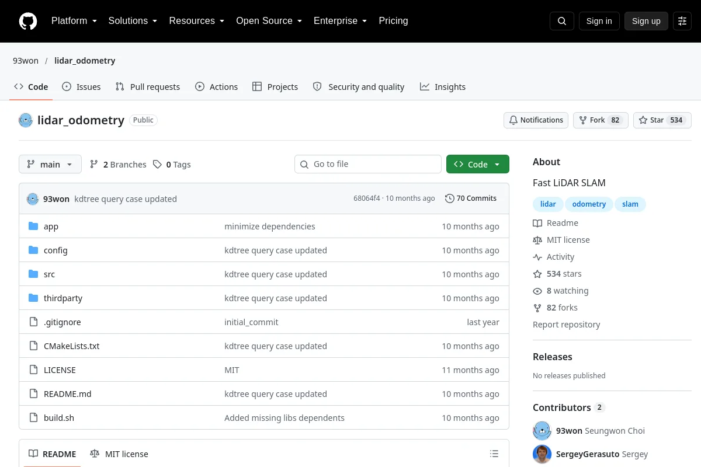Open the README.md file
The height and width of the screenshot is (467, 701).
68,394
